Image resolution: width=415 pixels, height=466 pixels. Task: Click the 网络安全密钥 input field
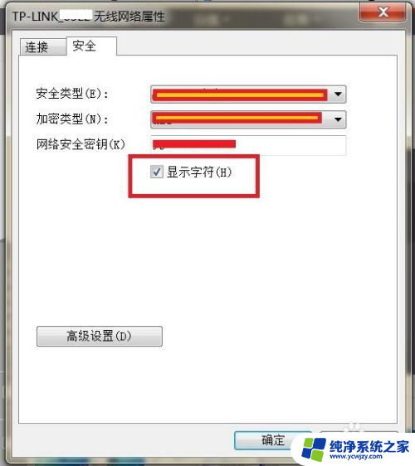click(x=248, y=145)
